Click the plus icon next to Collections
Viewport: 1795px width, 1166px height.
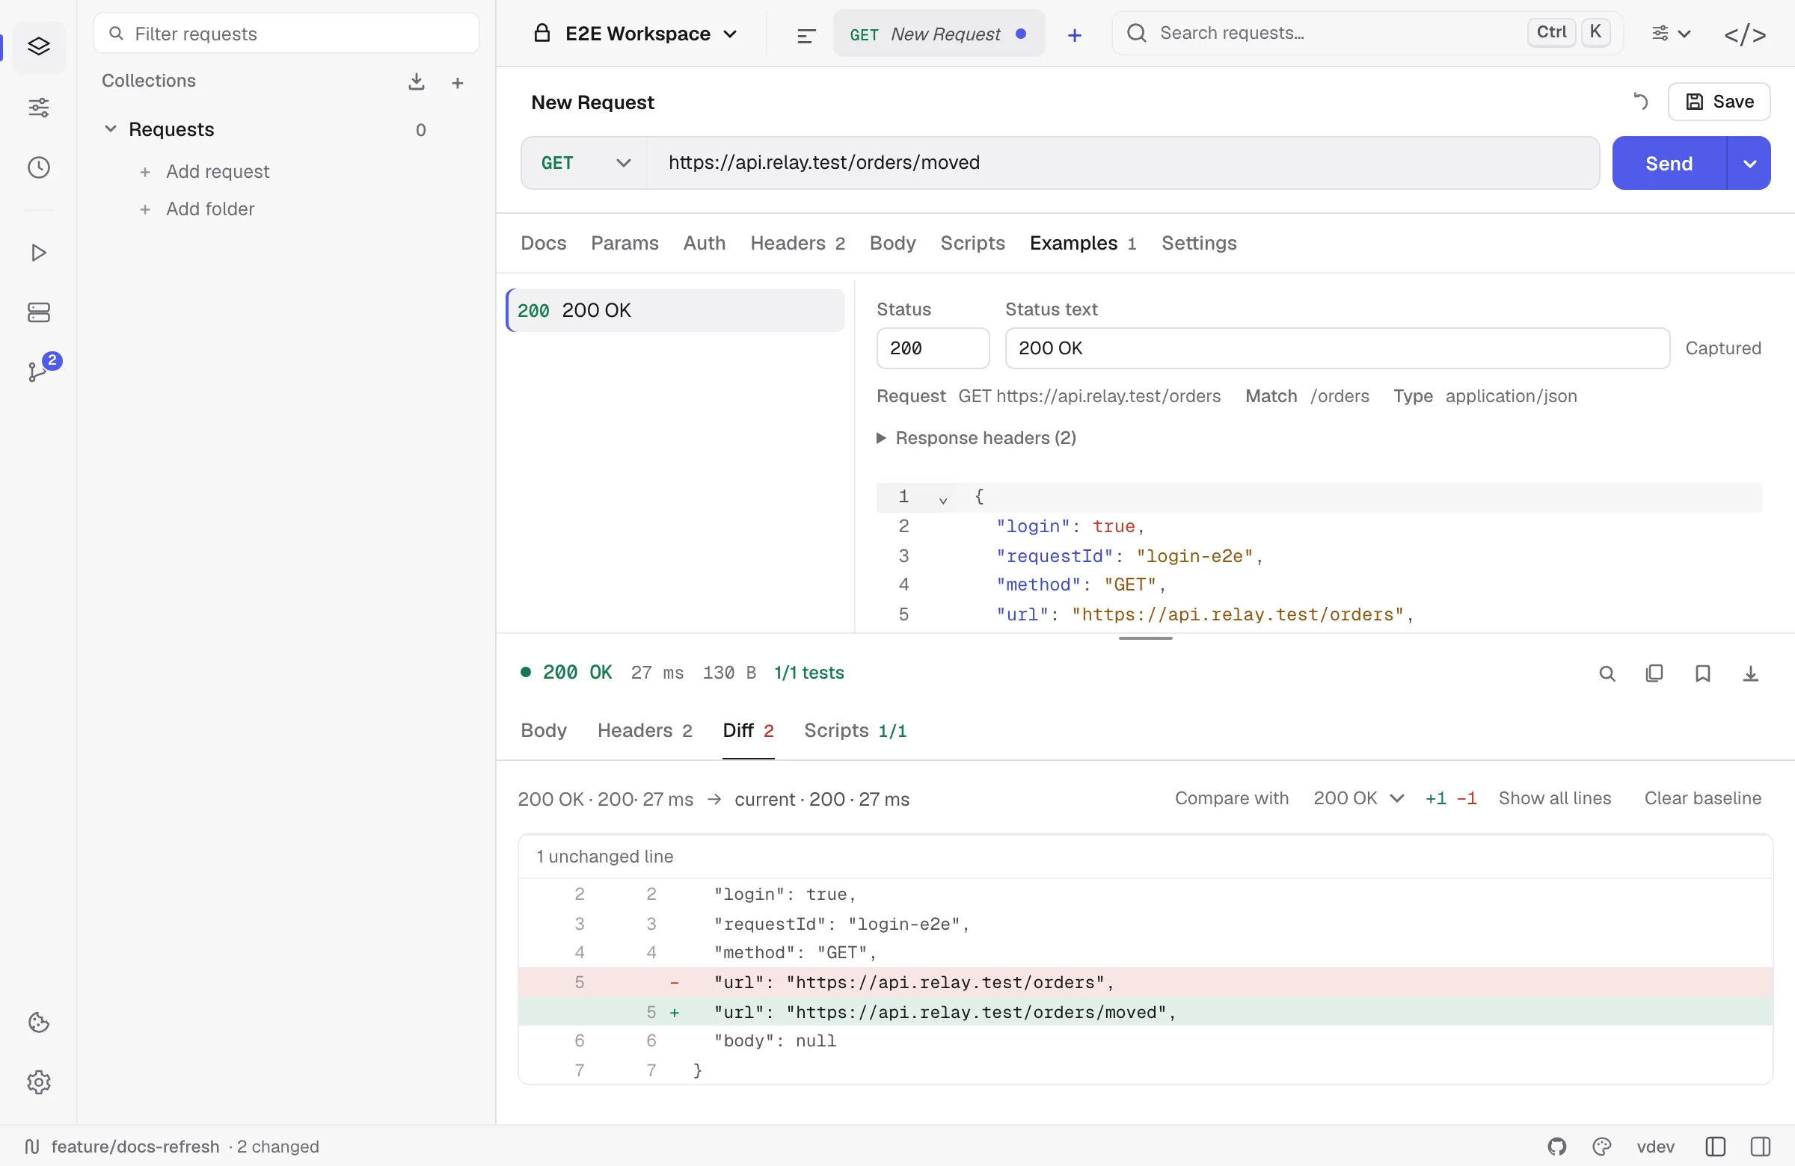point(457,82)
